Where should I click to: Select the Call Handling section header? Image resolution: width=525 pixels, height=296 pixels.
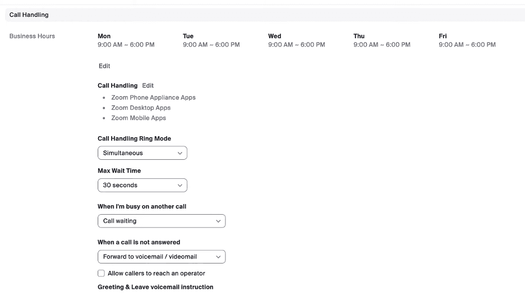(29, 15)
